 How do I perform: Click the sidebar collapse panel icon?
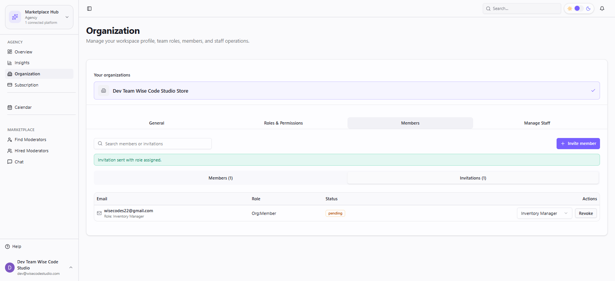(x=89, y=8)
